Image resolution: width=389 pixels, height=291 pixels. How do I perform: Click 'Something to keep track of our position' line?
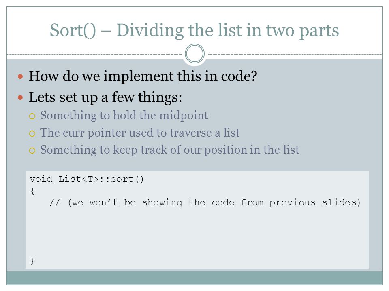170,150
